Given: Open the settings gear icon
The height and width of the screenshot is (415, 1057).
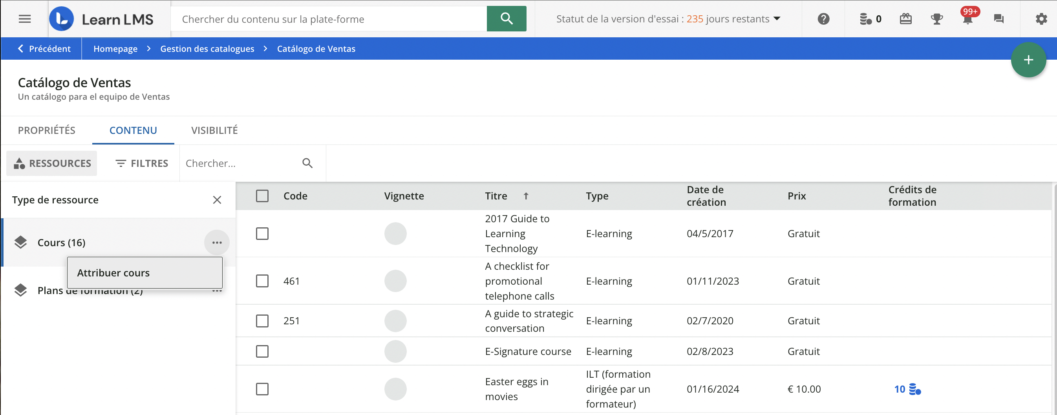Looking at the screenshot, I should pos(1041,19).
